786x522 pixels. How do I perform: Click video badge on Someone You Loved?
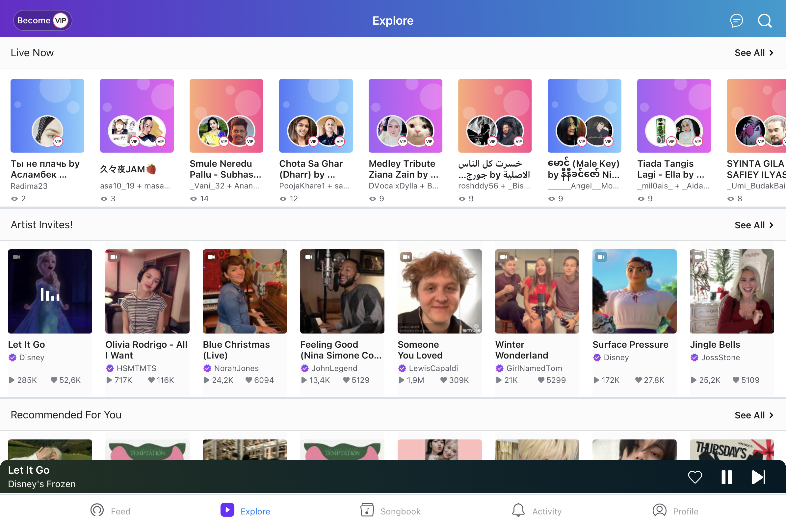click(406, 257)
